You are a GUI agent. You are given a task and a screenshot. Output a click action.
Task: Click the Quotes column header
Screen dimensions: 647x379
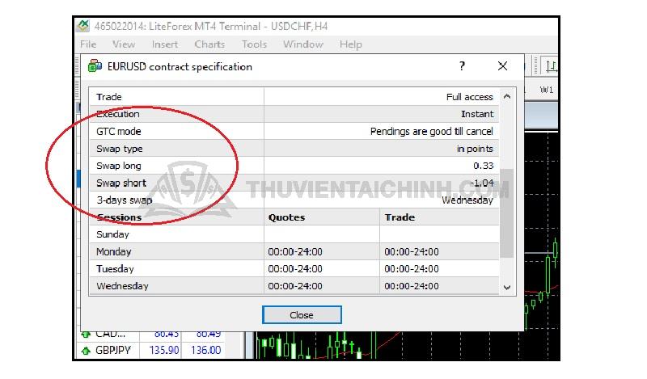(322, 217)
